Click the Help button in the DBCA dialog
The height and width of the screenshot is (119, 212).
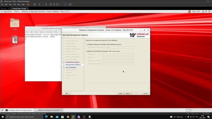(67, 93)
